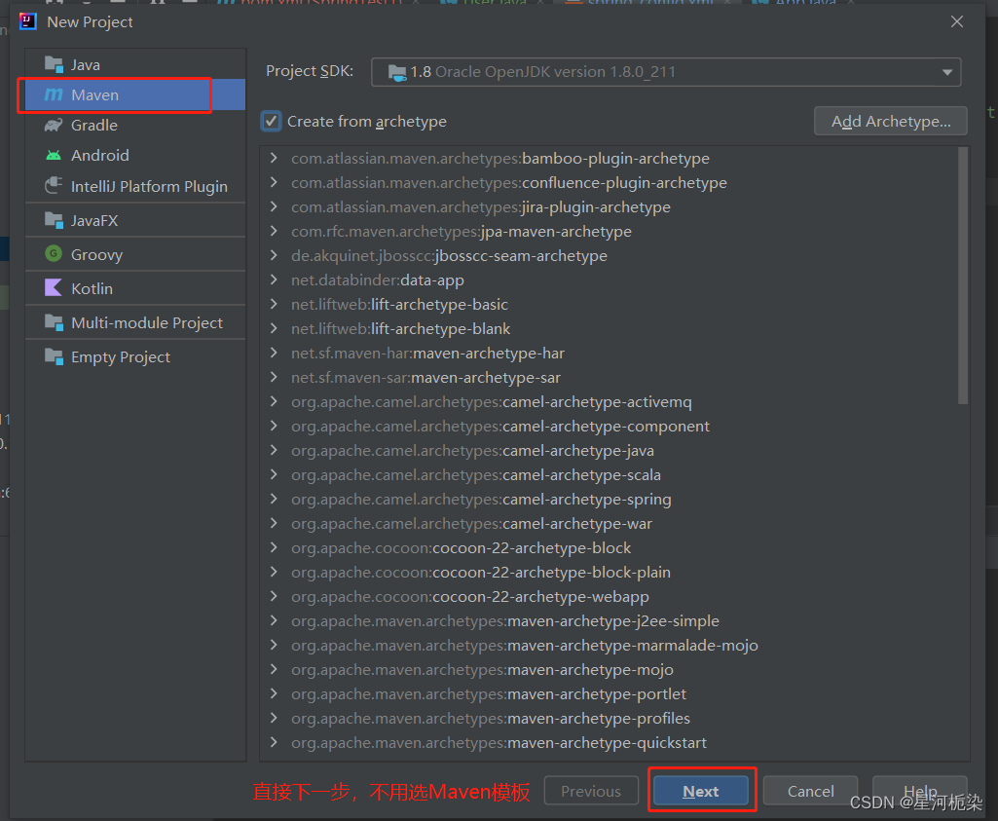Click the Cancel button
998x821 pixels.
810,791
